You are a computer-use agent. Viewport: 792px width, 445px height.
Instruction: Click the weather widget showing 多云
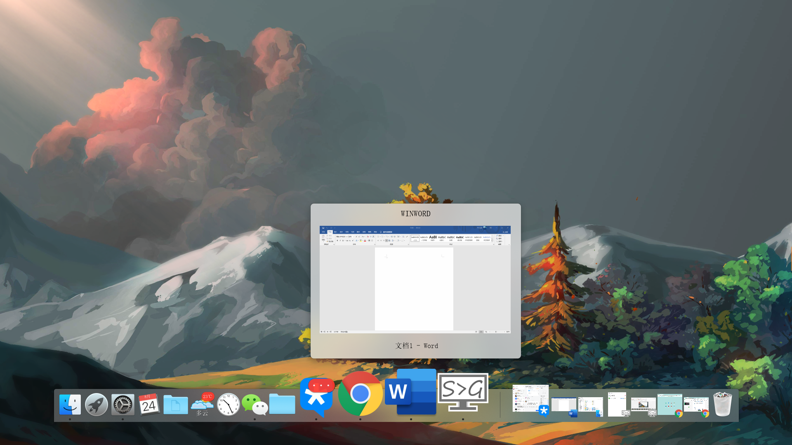pos(202,405)
